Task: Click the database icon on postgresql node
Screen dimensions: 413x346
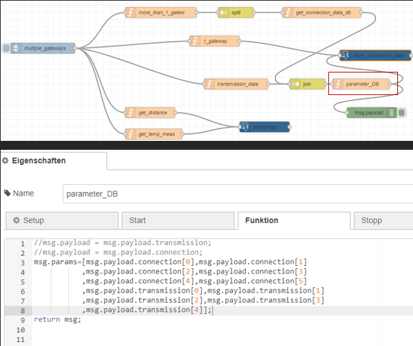Action: (244, 127)
